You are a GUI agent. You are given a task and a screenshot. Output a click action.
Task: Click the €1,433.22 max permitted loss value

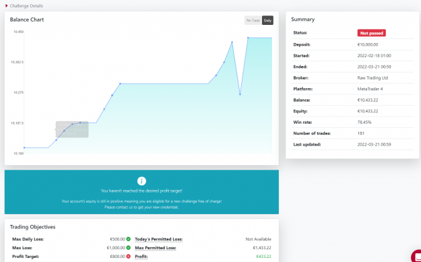262,247
